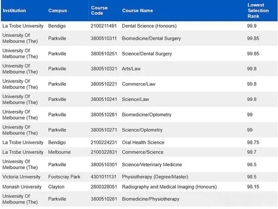Click the Institution column header

coord(14,10)
